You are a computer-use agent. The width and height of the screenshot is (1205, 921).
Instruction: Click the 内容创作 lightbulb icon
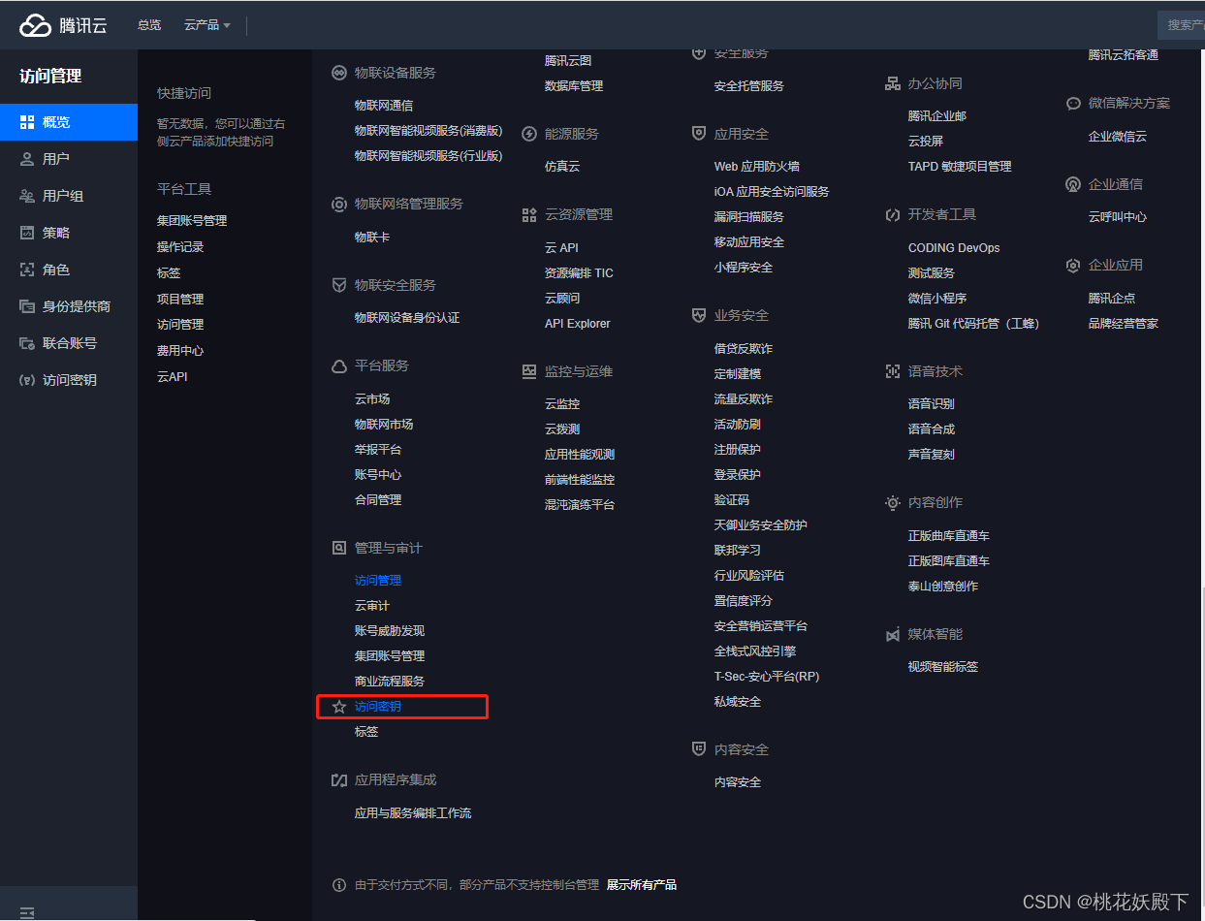pyautogui.click(x=893, y=502)
